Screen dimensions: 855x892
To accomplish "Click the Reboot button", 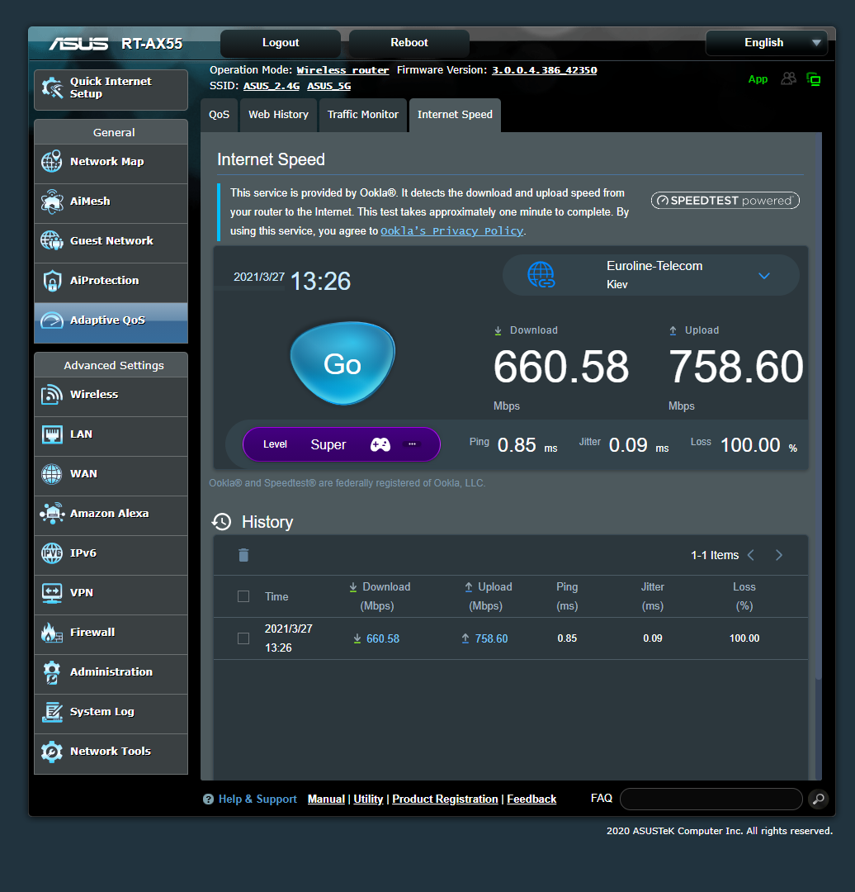I will tap(409, 43).
